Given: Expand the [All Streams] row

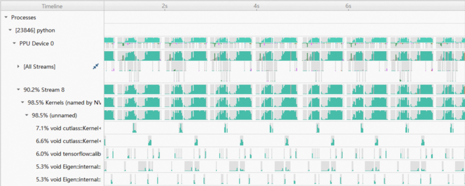Looking at the screenshot, I should tap(18, 67).
